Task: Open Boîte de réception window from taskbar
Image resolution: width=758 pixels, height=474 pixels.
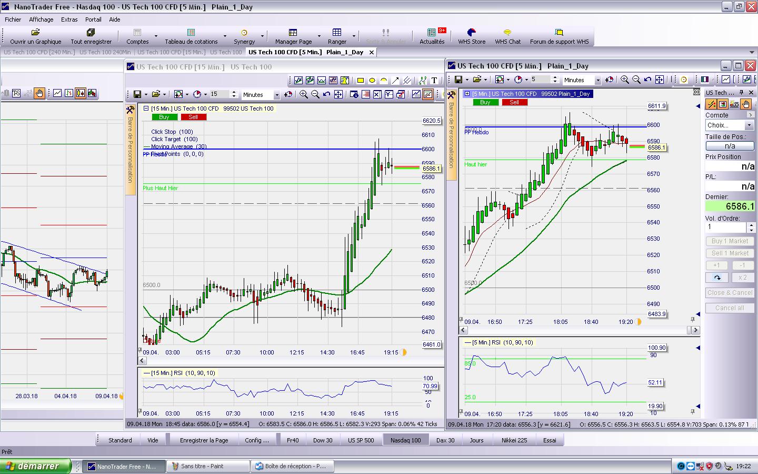Action: [x=293, y=466]
